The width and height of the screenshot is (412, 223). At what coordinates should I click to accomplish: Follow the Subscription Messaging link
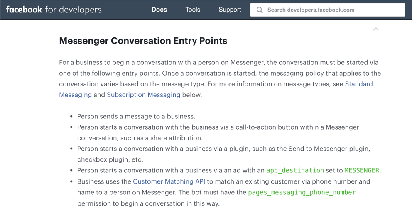click(x=143, y=95)
